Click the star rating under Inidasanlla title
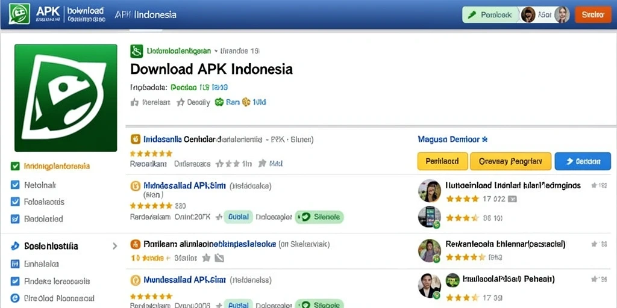This screenshot has width=617, height=308. click(x=151, y=153)
